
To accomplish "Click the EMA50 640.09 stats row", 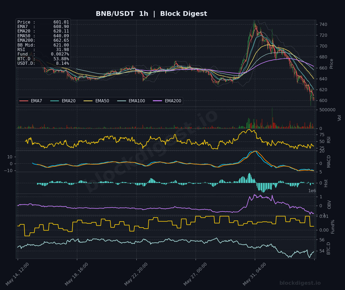I will (x=43, y=36).
